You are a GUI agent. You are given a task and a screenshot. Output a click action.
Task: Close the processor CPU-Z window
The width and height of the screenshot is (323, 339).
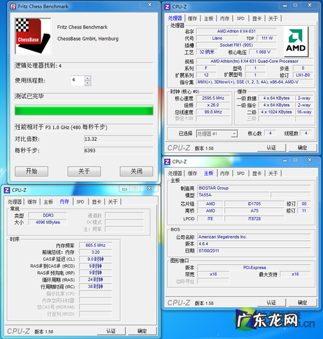pyautogui.click(x=310, y=5)
